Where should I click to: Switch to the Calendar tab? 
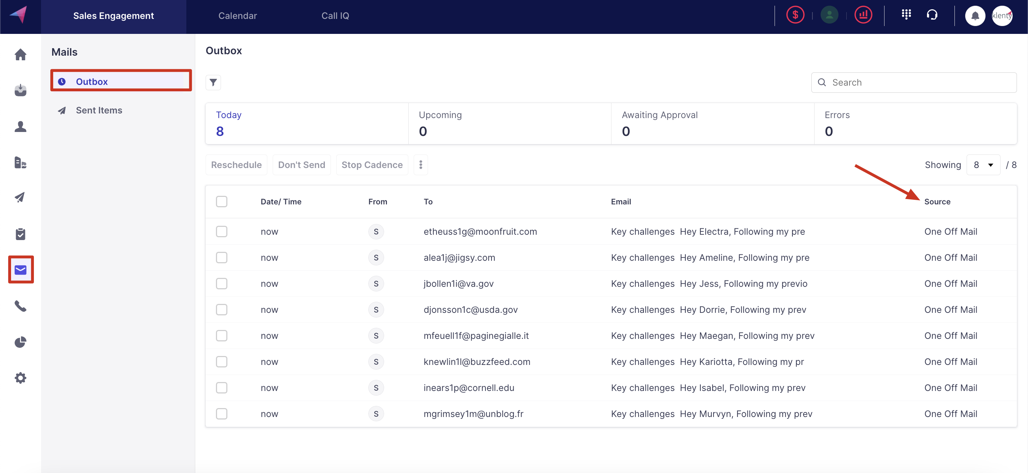tap(237, 16)
